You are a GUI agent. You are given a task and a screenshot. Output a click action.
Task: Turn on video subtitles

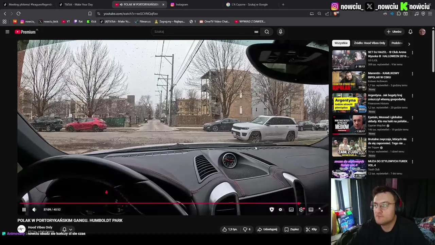(291, 210)
